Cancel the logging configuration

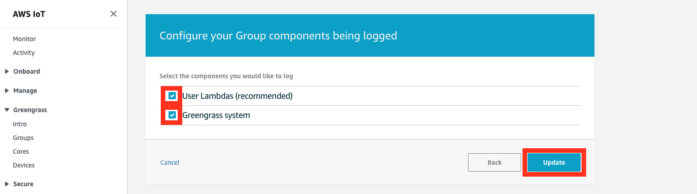click(x=170, y=162)
